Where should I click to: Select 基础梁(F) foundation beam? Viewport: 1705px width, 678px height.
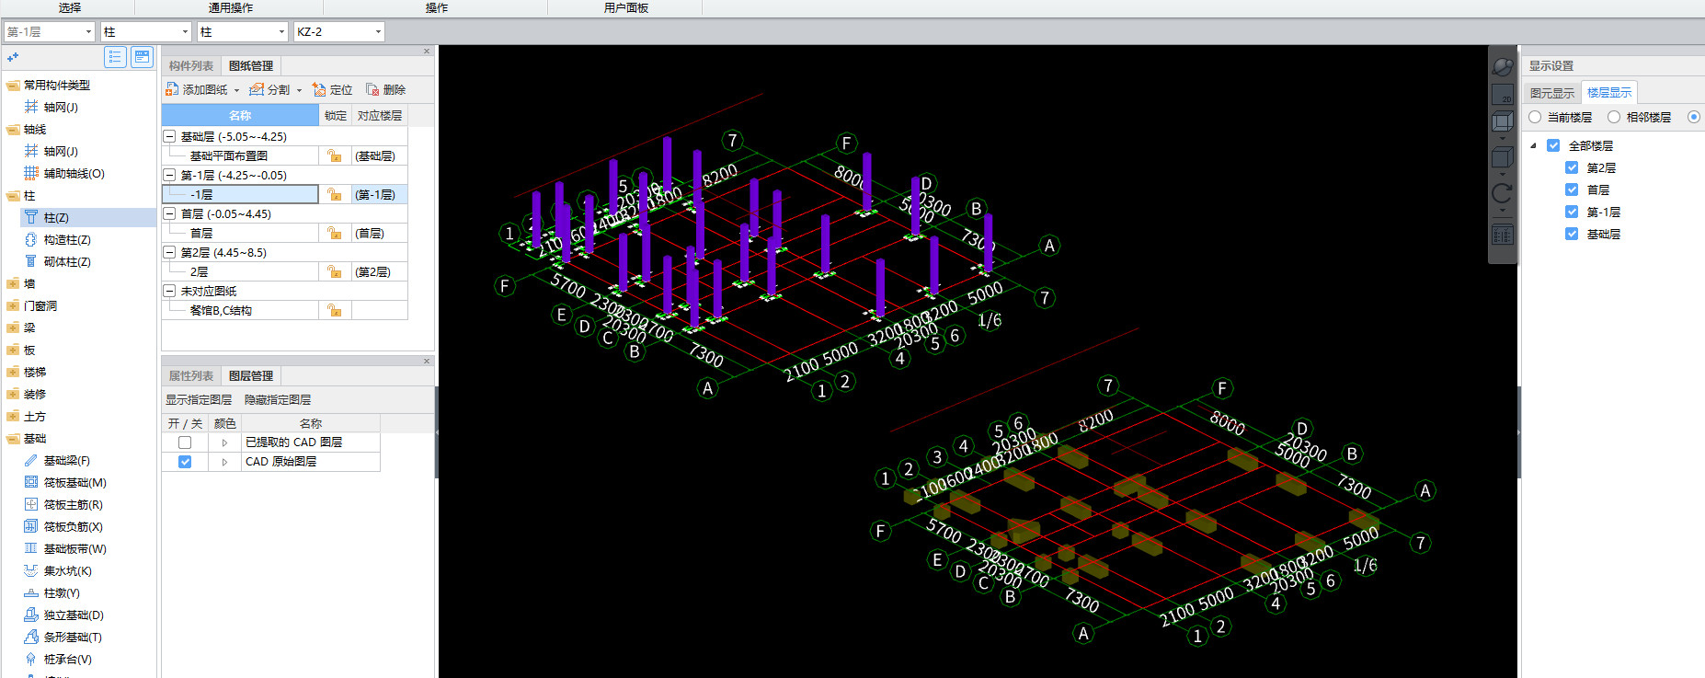pos(66,460)
